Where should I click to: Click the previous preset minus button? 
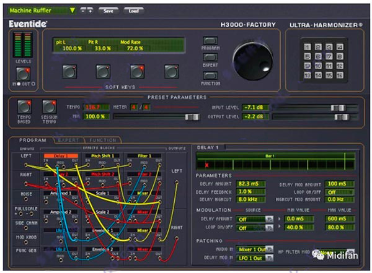[83, 11]
